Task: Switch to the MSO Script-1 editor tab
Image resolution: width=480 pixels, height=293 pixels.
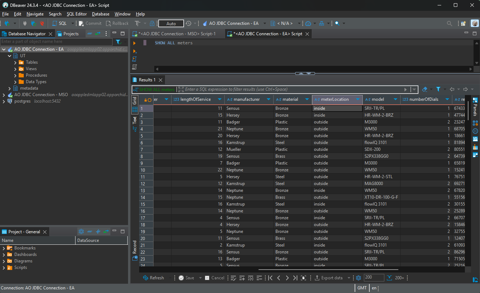Action: 177,34
